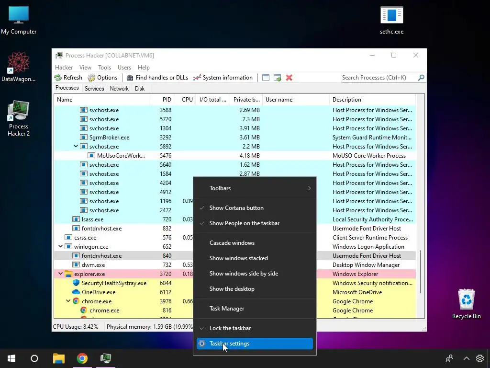Open File Explorer from the taskbar
This screenshot has width=490, height=368.
(58, 358)
